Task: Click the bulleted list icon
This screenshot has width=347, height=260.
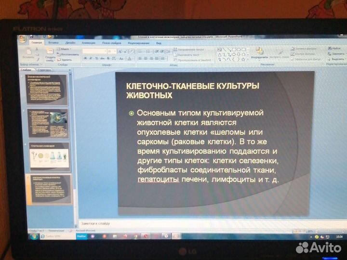Action: [140, 52]
